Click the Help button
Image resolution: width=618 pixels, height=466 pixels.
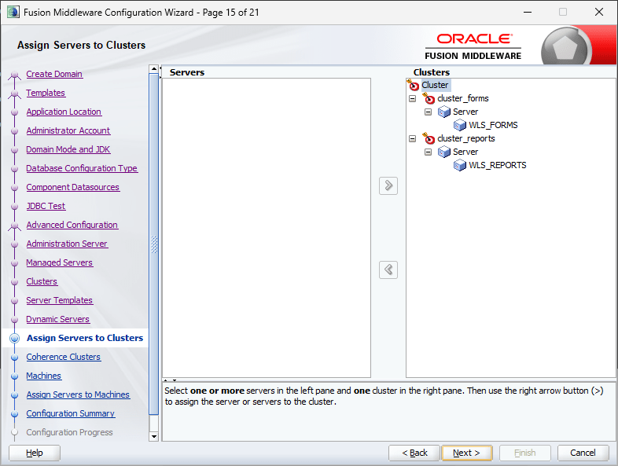click(x=35, y=453)
